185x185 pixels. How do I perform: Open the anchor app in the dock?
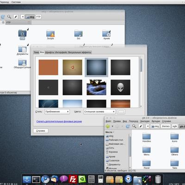27,179
